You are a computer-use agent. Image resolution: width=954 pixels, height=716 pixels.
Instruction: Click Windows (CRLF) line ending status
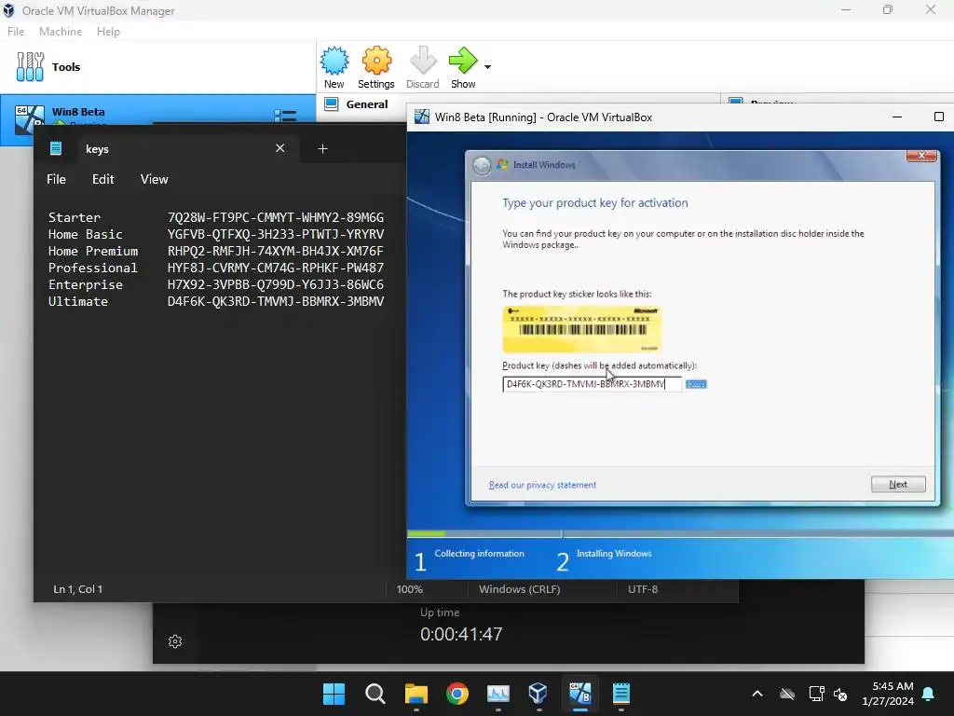point(519,589)
